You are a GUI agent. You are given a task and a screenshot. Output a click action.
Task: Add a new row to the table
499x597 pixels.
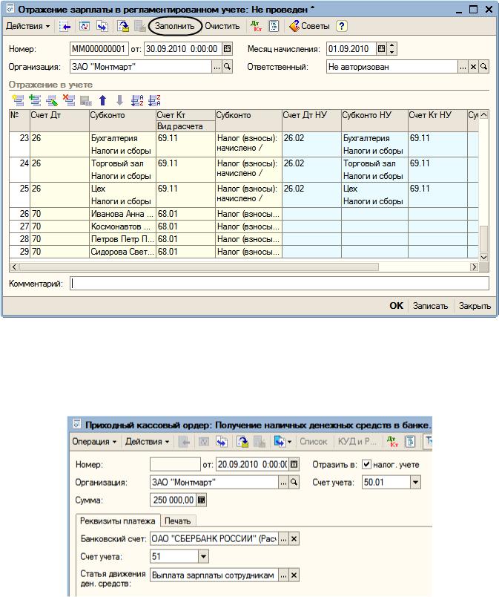click(18, 100)
